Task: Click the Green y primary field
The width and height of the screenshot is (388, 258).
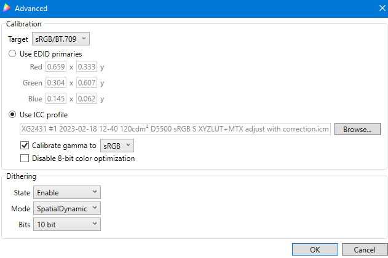Action: click(87, 83)
